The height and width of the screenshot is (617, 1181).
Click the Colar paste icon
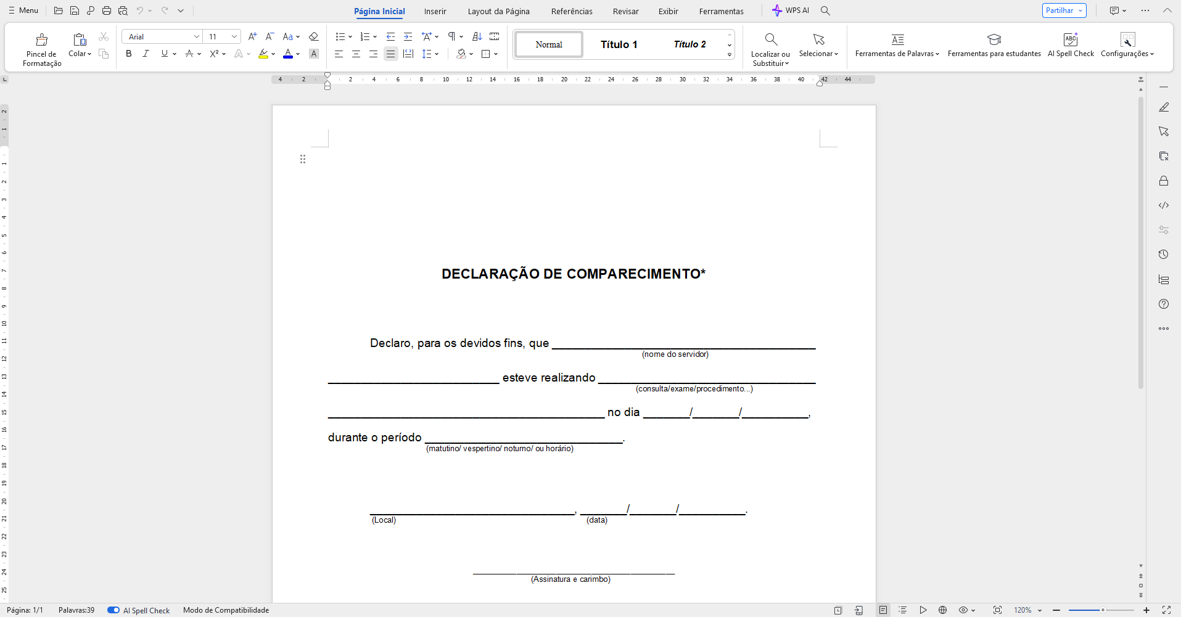[80, 40]
